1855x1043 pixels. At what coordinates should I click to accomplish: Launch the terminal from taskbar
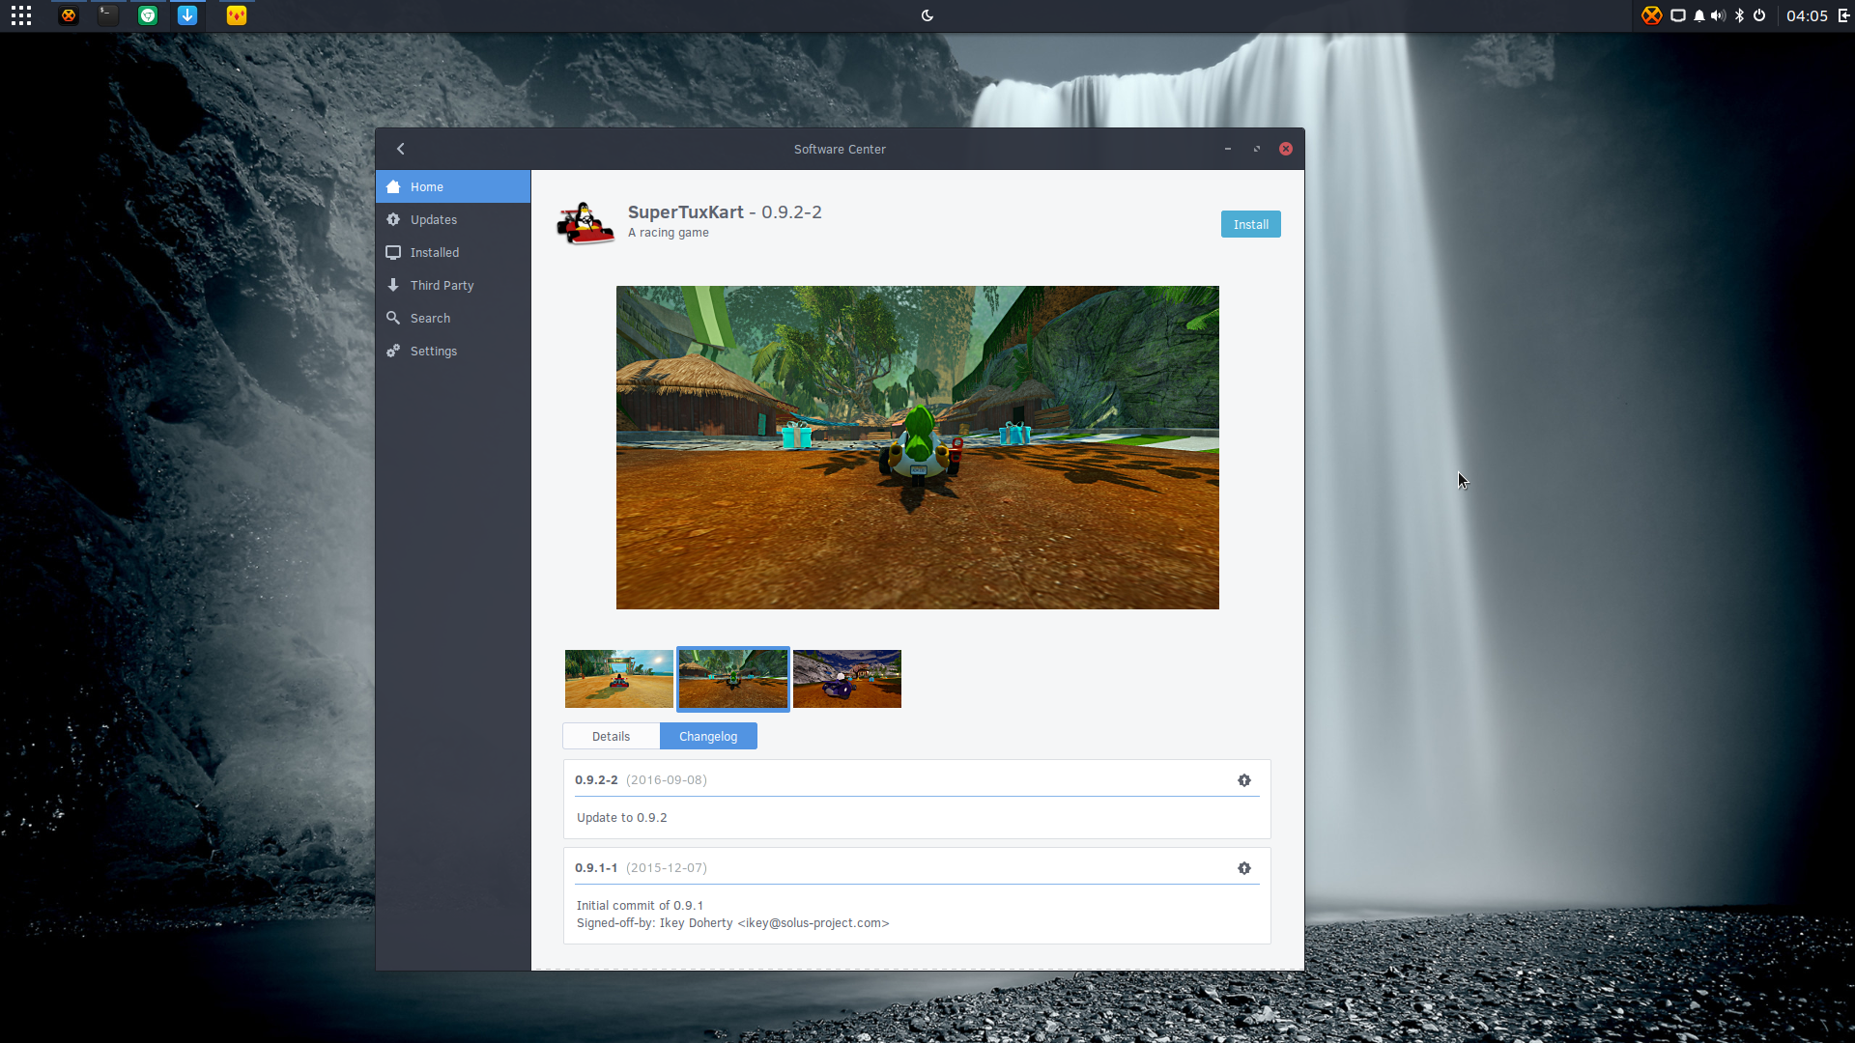[108, 15]
